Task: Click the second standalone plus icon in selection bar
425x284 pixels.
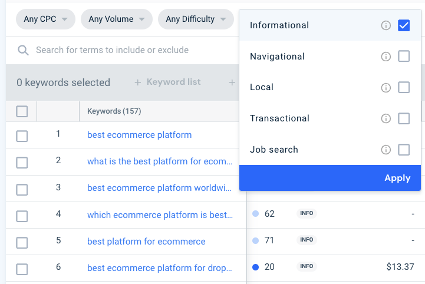Action: tap(232, 82)
